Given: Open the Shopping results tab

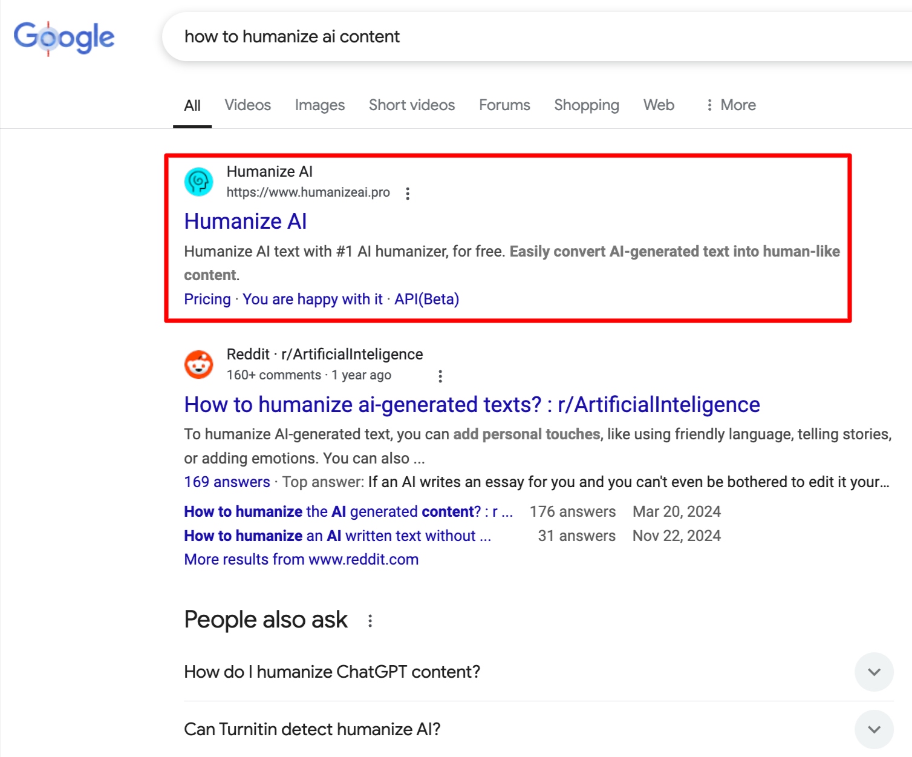Looking at the screenshot, I should [586, 105].
